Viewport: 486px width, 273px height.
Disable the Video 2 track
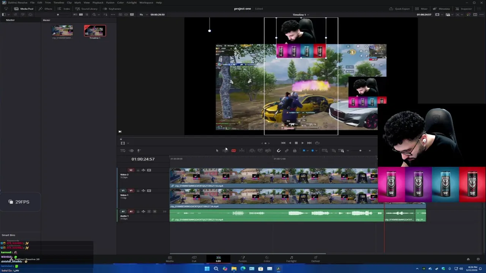pyautogui.click(x=149, y=170)
